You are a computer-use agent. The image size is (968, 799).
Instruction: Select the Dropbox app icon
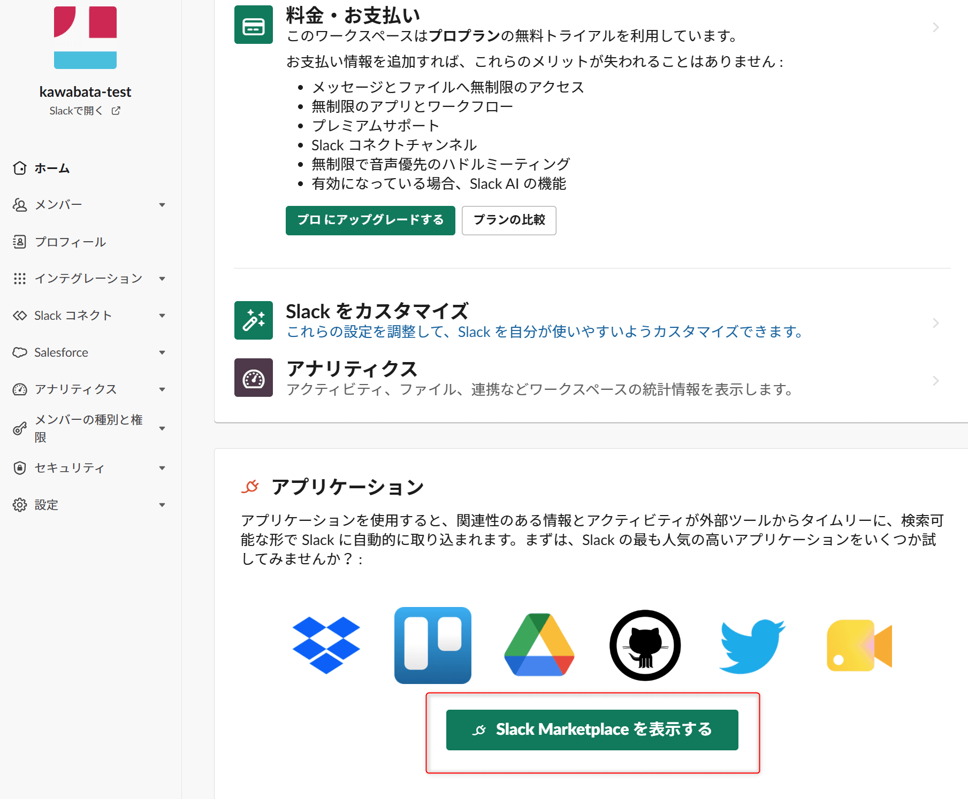326,646
